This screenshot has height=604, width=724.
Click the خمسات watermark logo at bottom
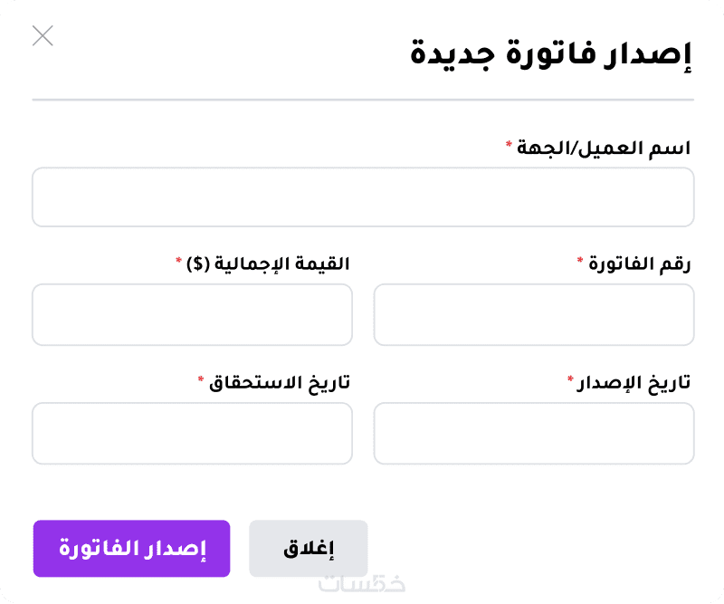pyautogui.click(x=362, y=584)
